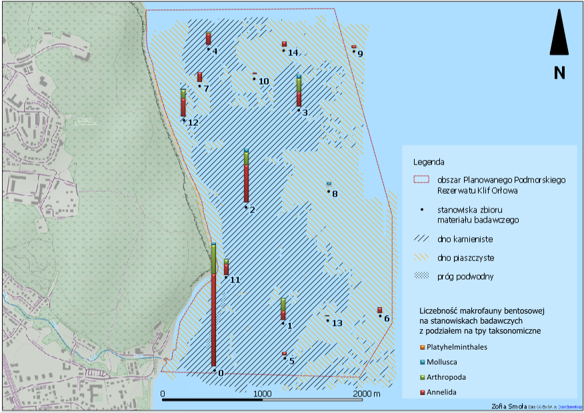Click the bar above station 11

226,266
